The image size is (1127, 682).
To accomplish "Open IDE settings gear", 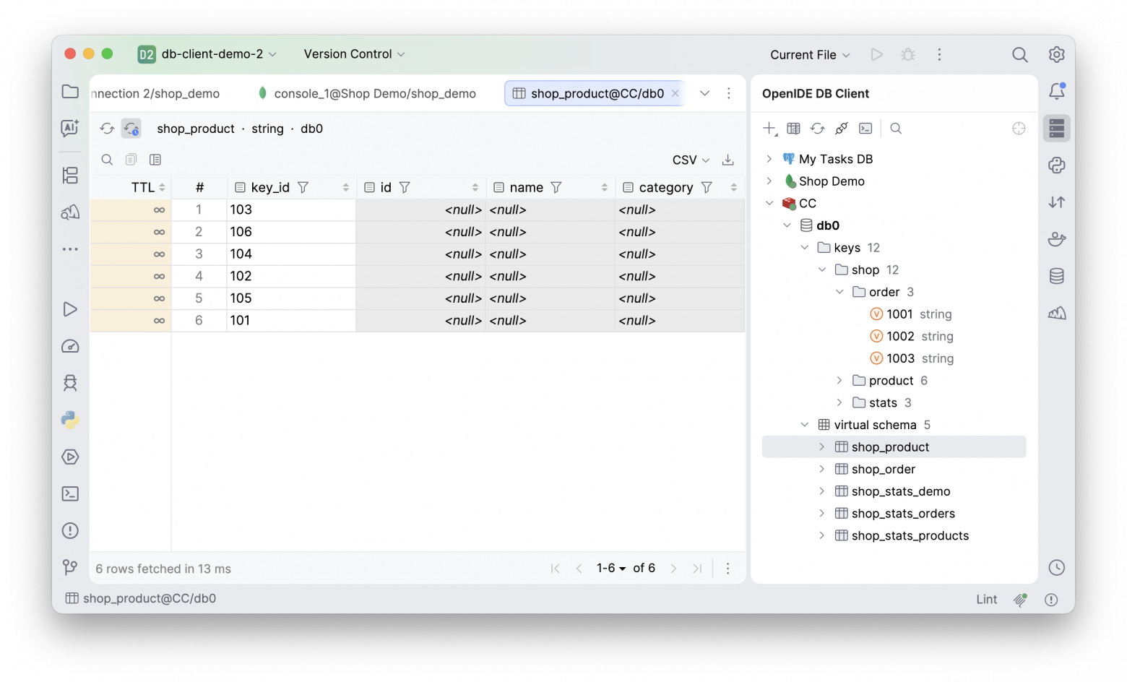I will point(1057,54).
